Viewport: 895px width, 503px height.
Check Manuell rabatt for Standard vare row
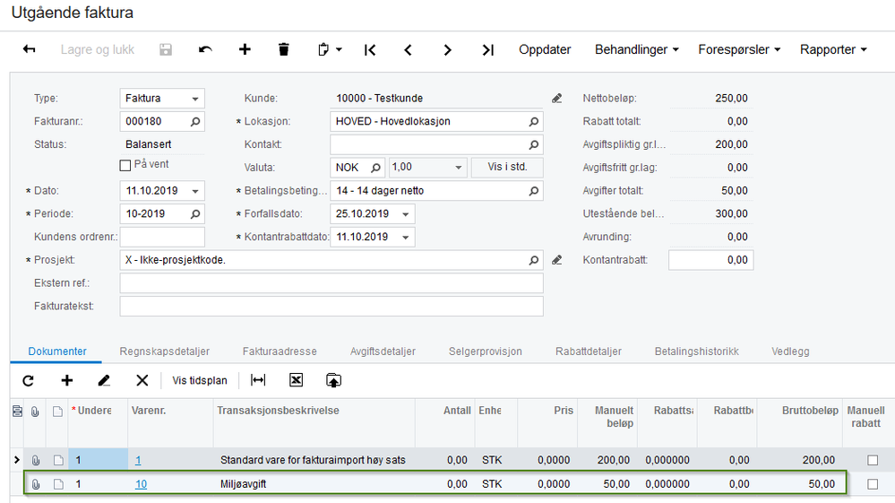pos(873,460)
